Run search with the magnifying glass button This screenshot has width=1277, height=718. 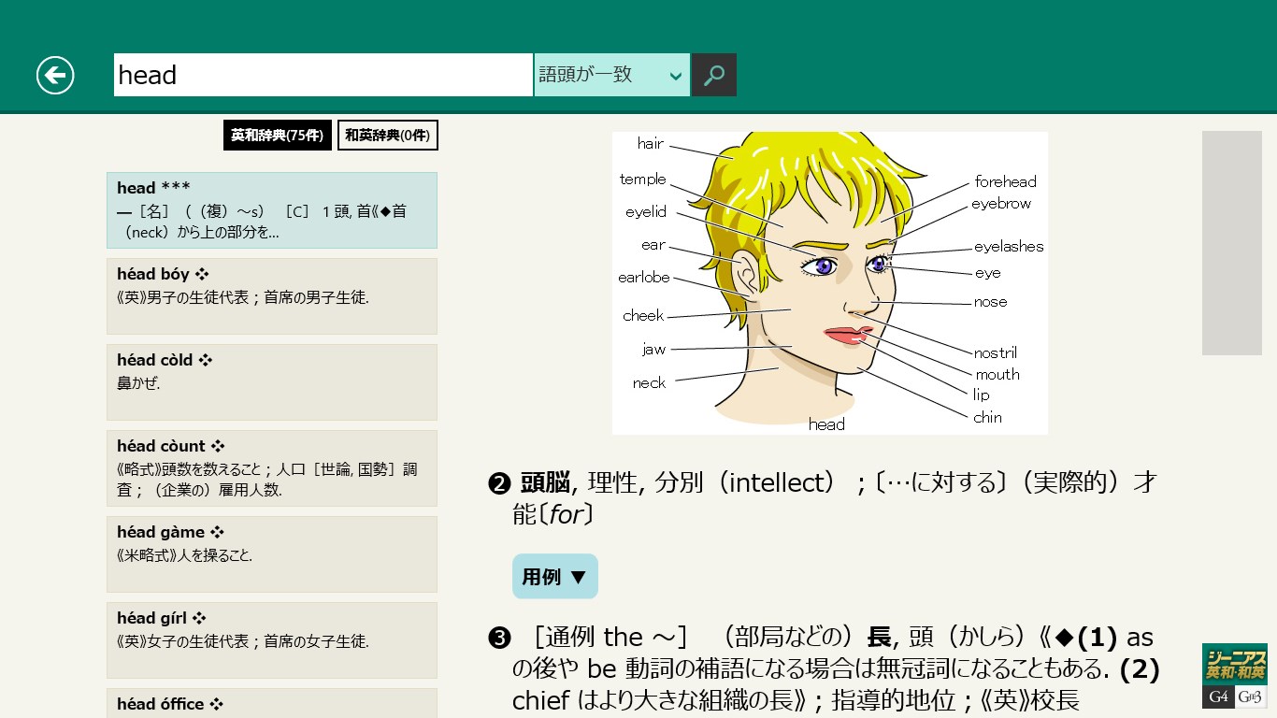(714, 75)
